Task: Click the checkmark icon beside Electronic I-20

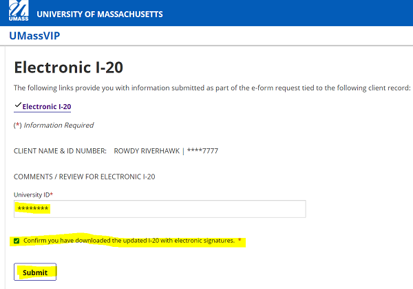Action: (x=17, y=106)
